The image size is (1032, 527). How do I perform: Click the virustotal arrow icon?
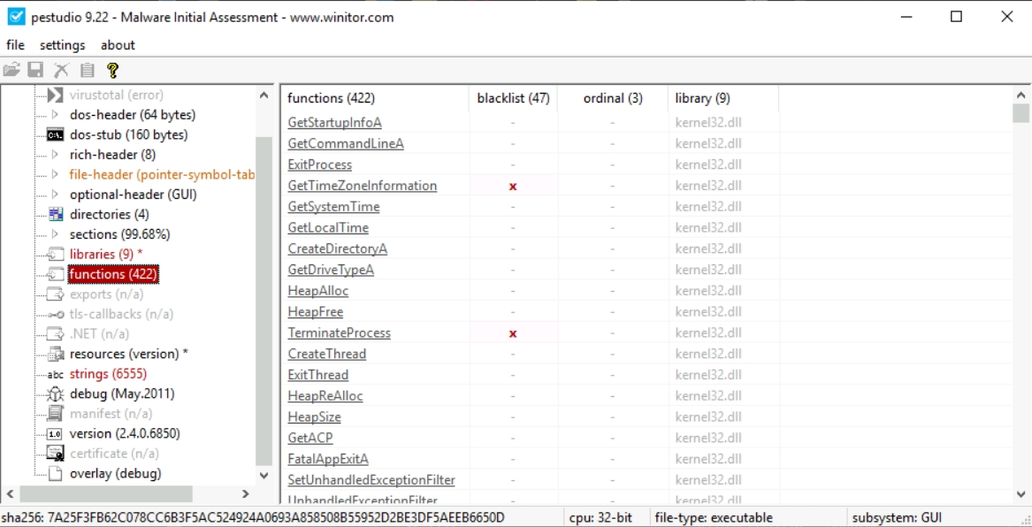tap(55, 95)
